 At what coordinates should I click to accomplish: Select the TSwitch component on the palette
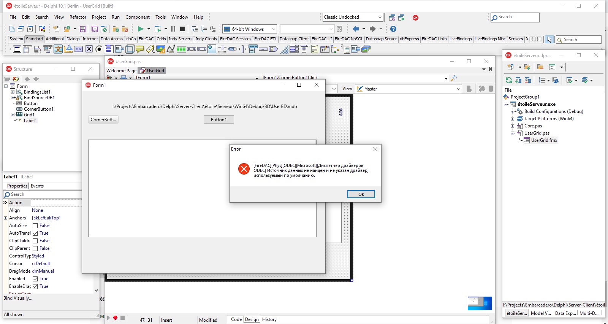pyautogui.click(x=233, y=49)
